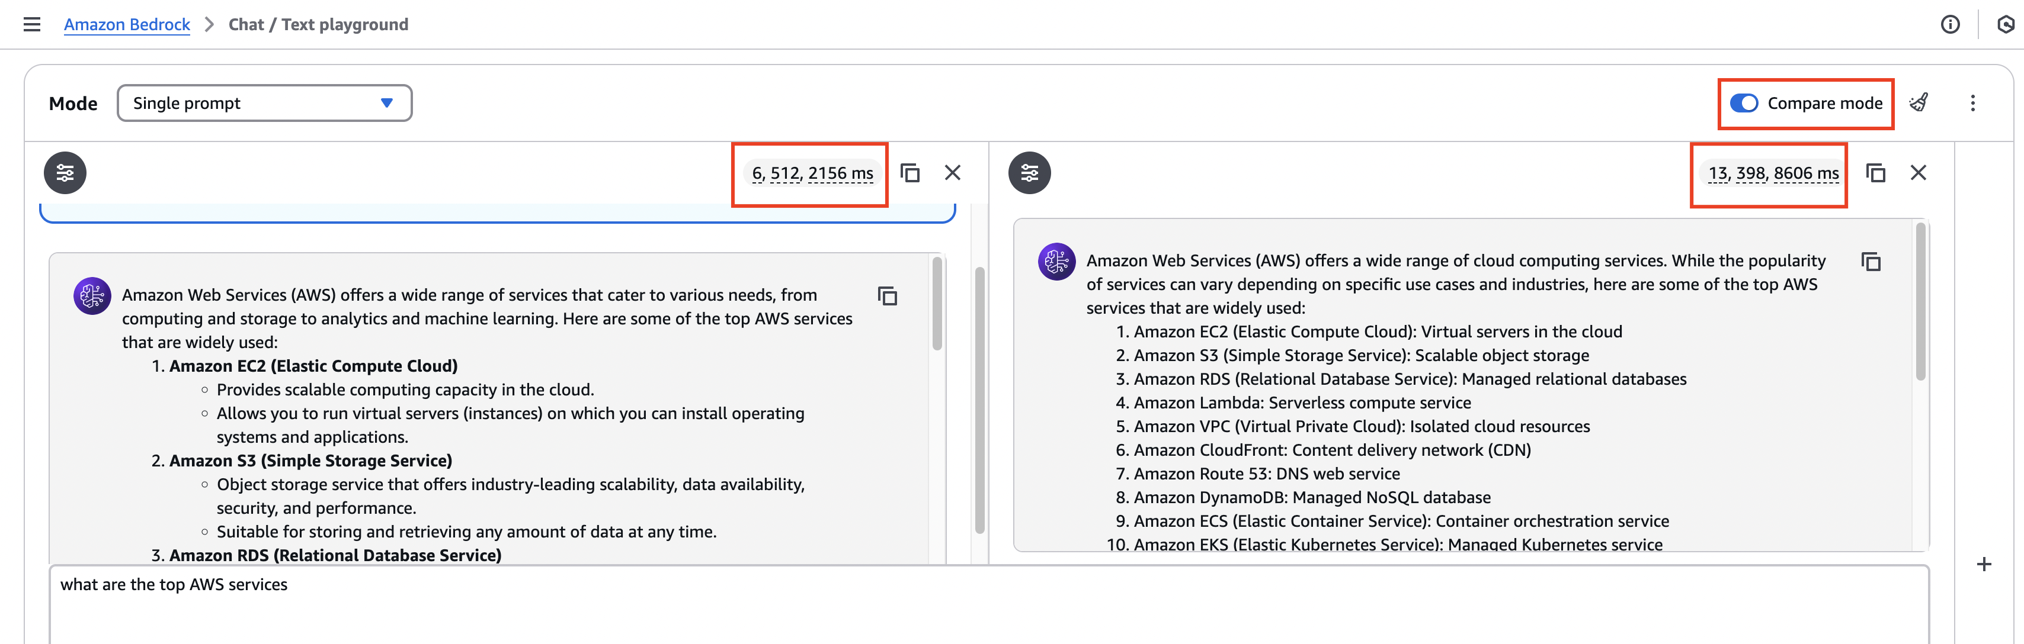Close the left model panel

click(x=952, y=173)
